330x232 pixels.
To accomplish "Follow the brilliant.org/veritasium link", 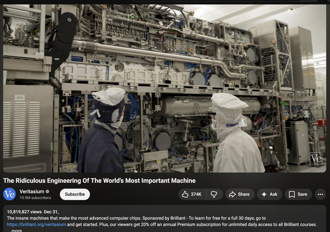I will tap(37, 224).
